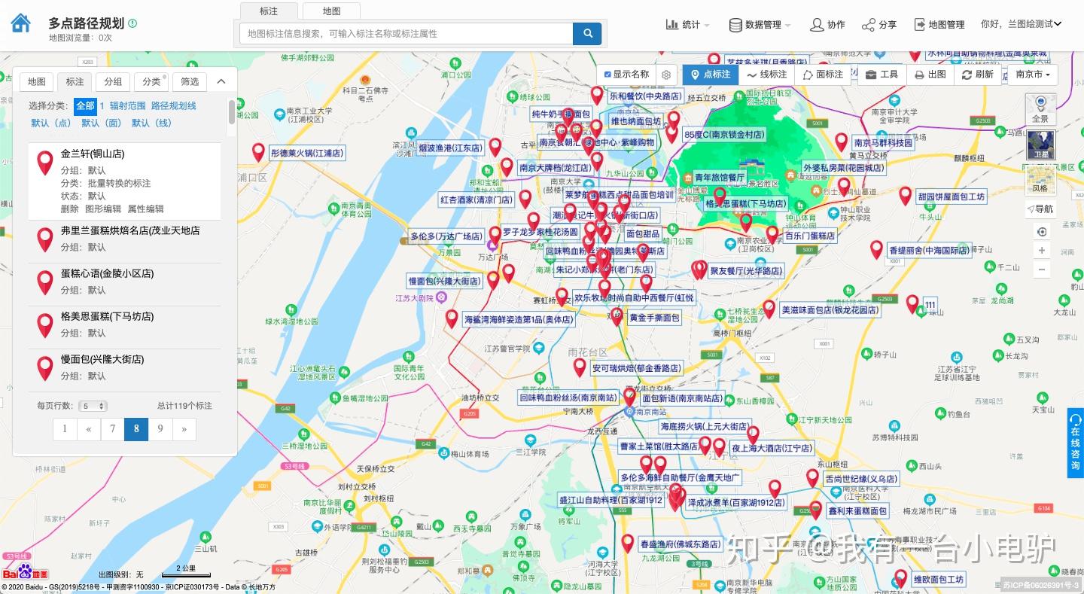Open 在线咨询 online consultation widget
1084x594 pixels.
click(x=1076, y=443)
